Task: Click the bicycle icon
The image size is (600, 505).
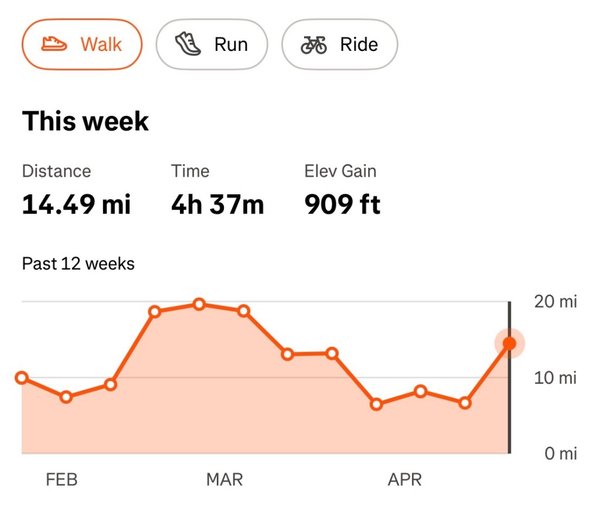Action: pos(313,44)
